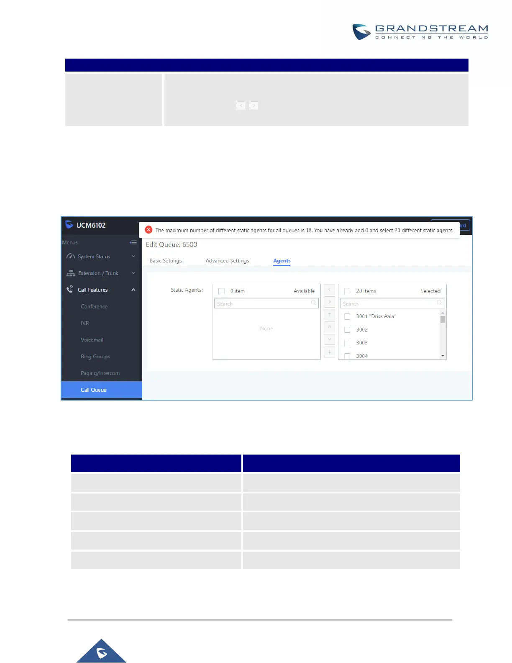Screen dimensions: 512x663
Task: Move selected agent up one position
Action: [330, 327]
